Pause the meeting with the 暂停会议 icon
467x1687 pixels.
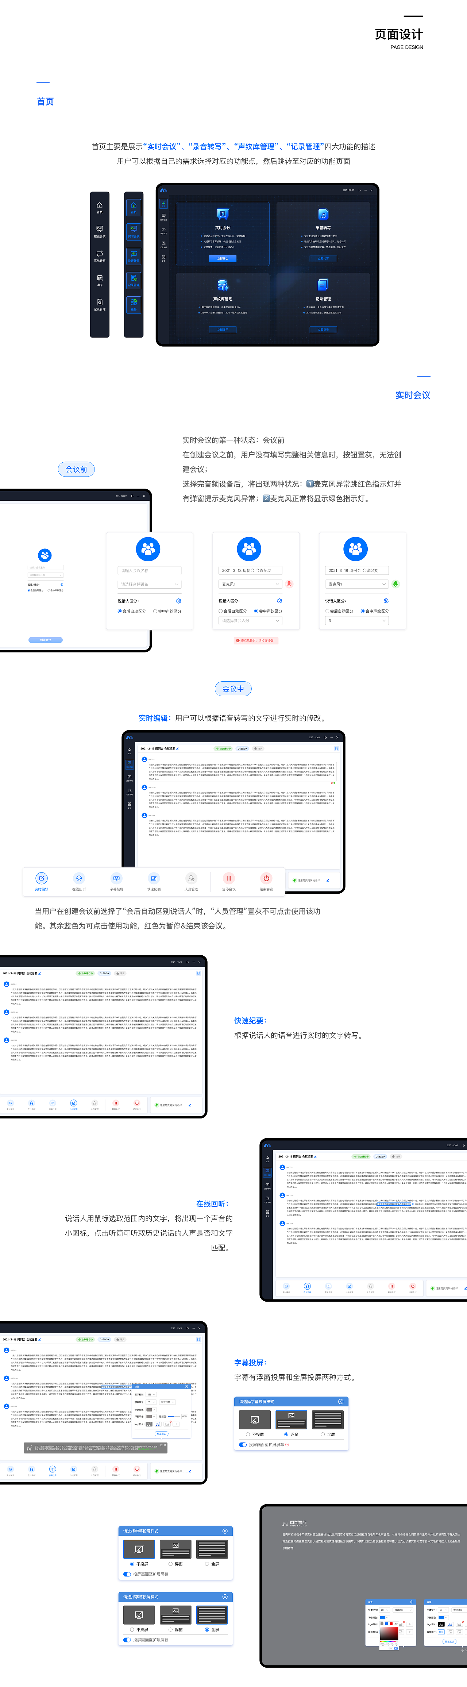[x=229, y=878]
